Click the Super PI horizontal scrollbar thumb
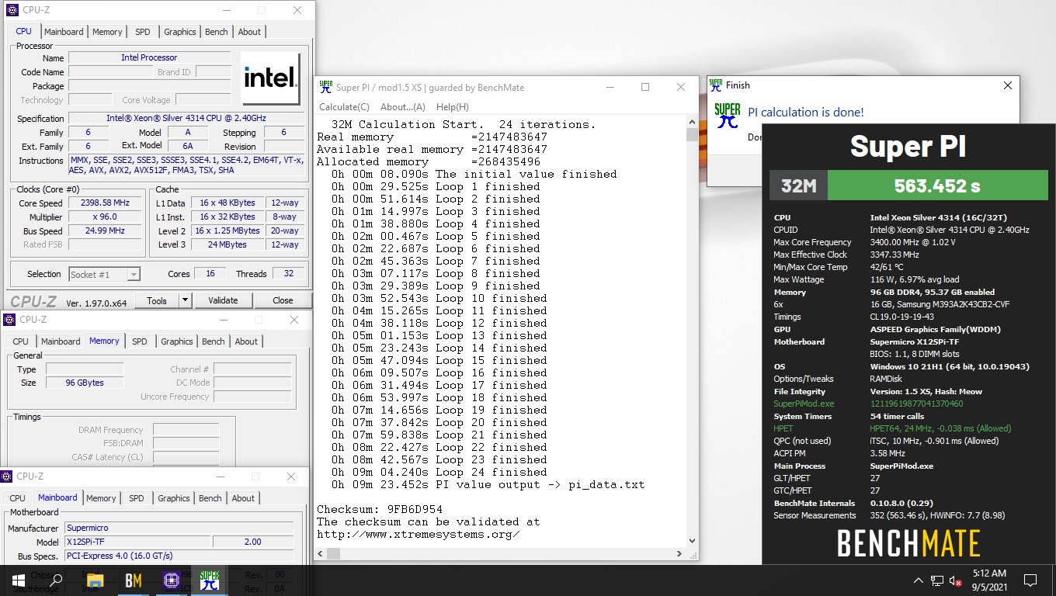Viewport: 1056px width, 596px height. pyautogui.click(x=334, y=553)
